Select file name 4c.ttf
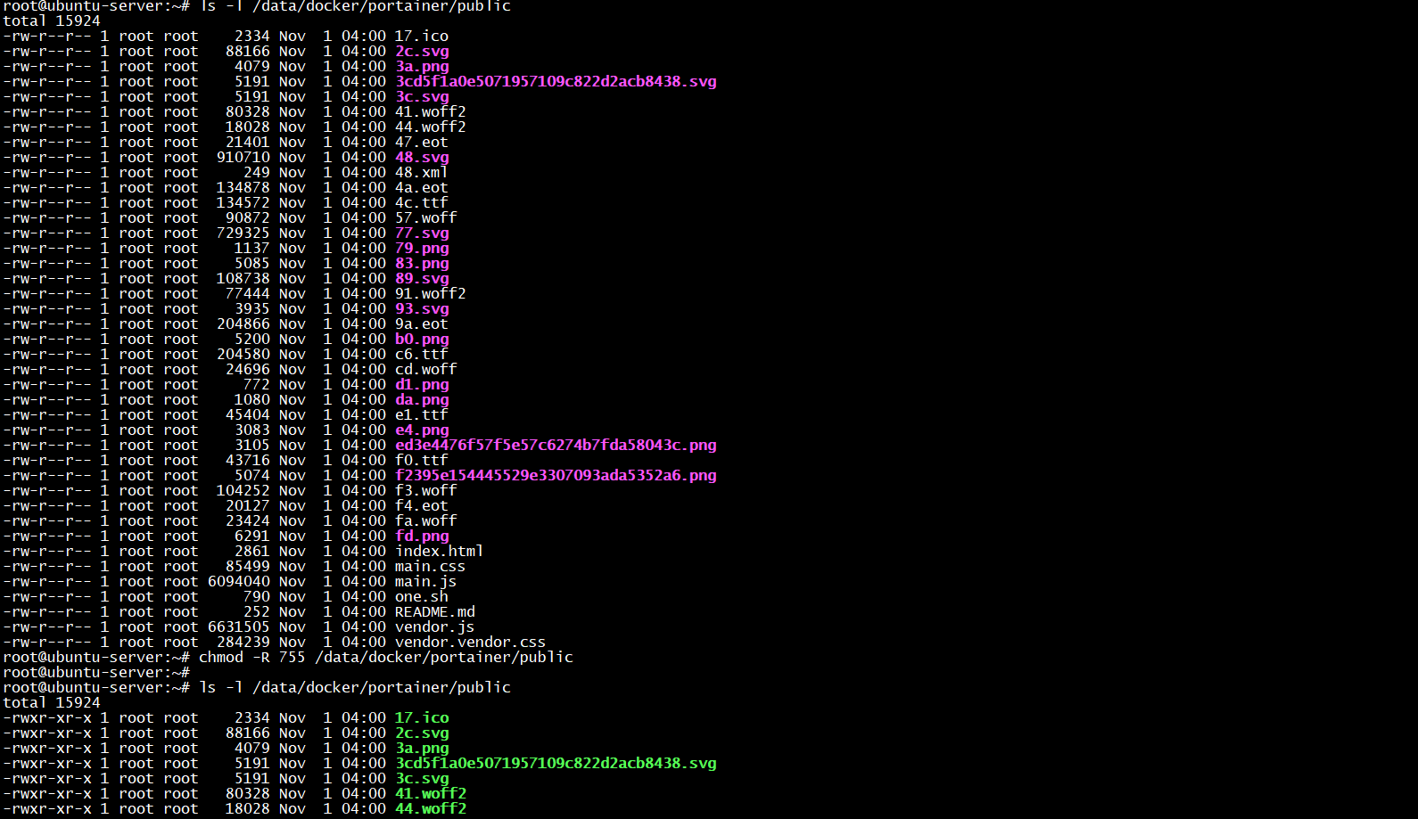 tap(422, 202)
